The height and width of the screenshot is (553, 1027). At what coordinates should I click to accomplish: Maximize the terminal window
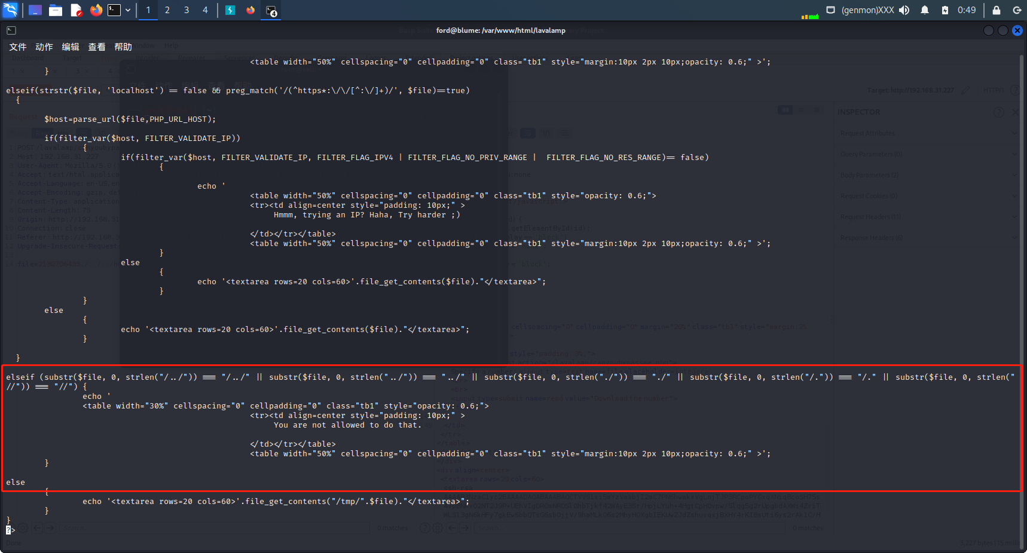point(1003,30)
